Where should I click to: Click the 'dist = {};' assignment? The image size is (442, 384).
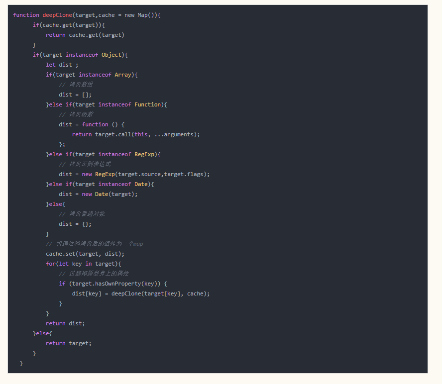75,224
